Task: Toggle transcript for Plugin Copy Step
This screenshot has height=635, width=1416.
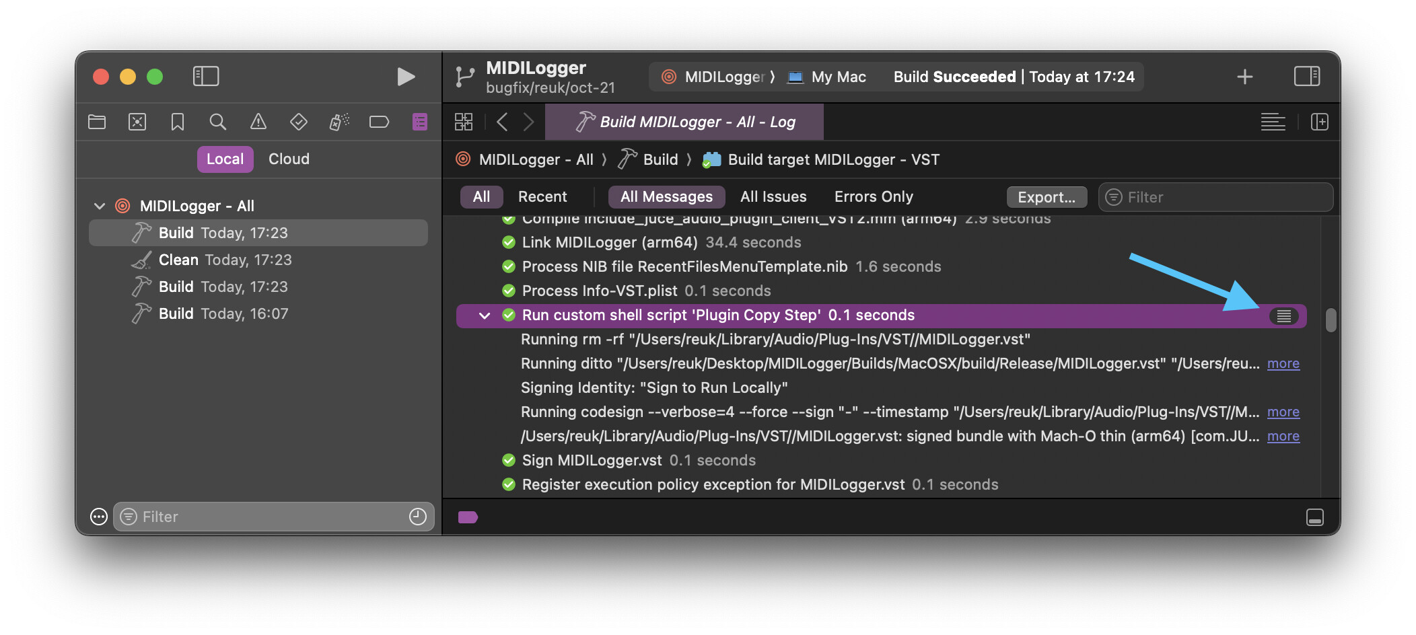Action: coord(1283,315)
